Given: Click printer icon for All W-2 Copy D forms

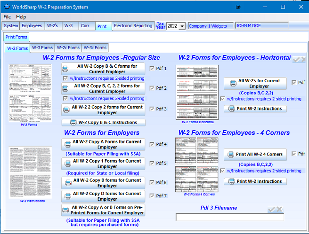Looking at the screenshot, I should [67, 196].
